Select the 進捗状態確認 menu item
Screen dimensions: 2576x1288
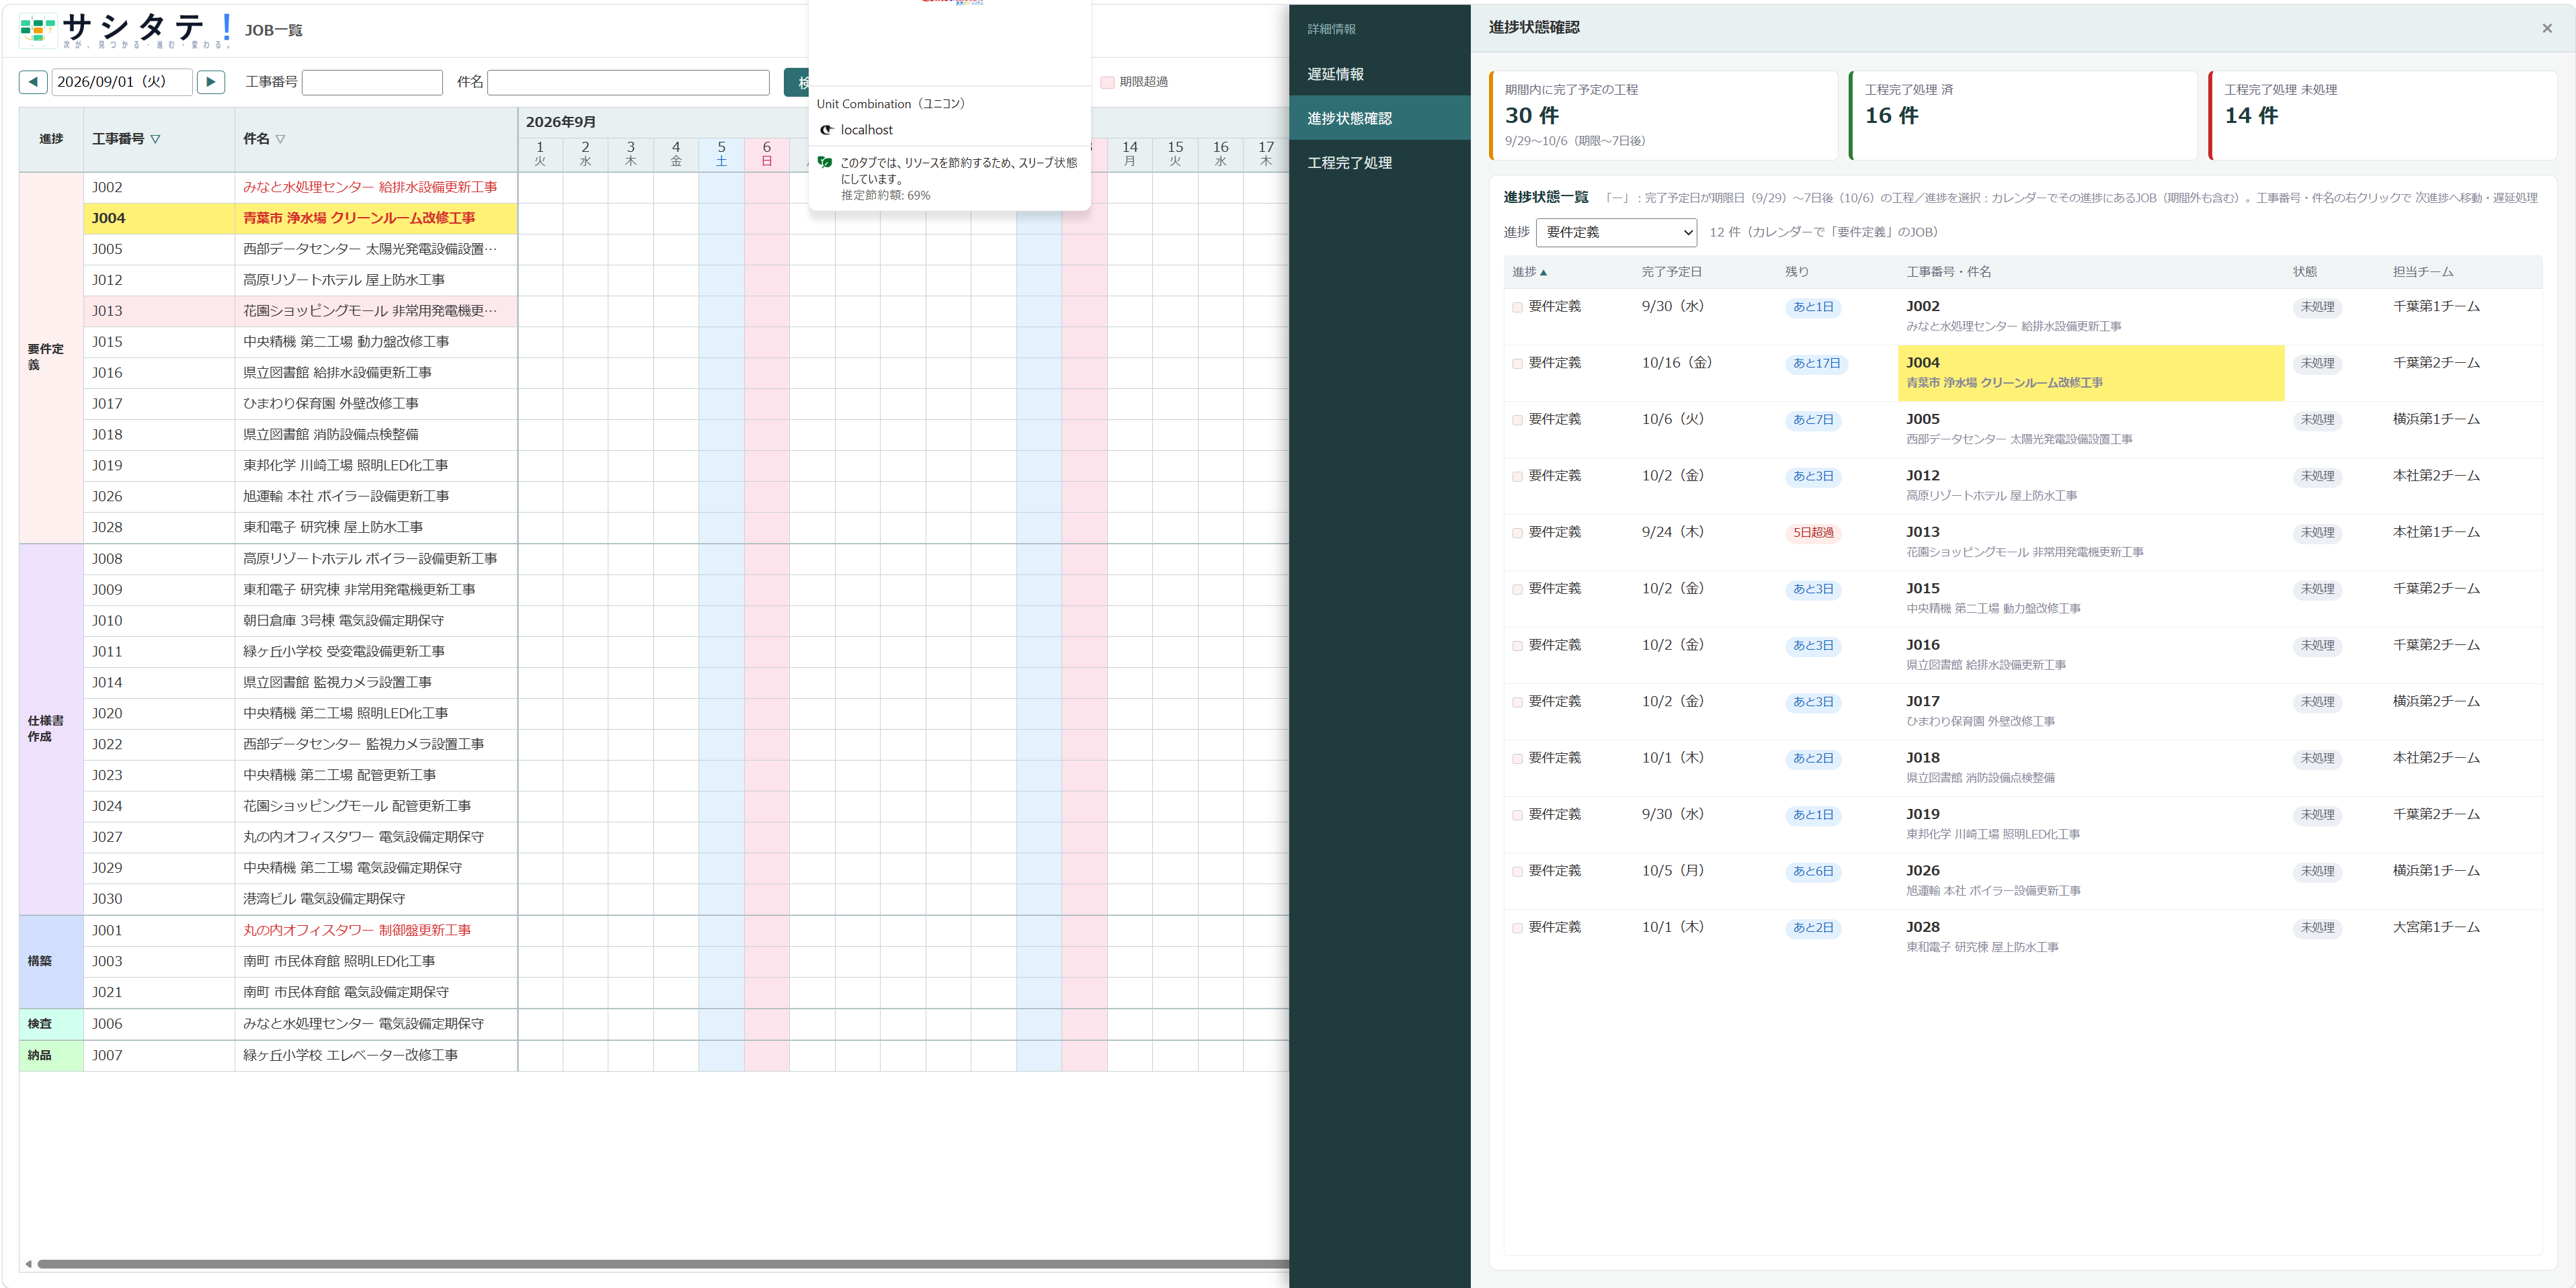(1379, 118)
